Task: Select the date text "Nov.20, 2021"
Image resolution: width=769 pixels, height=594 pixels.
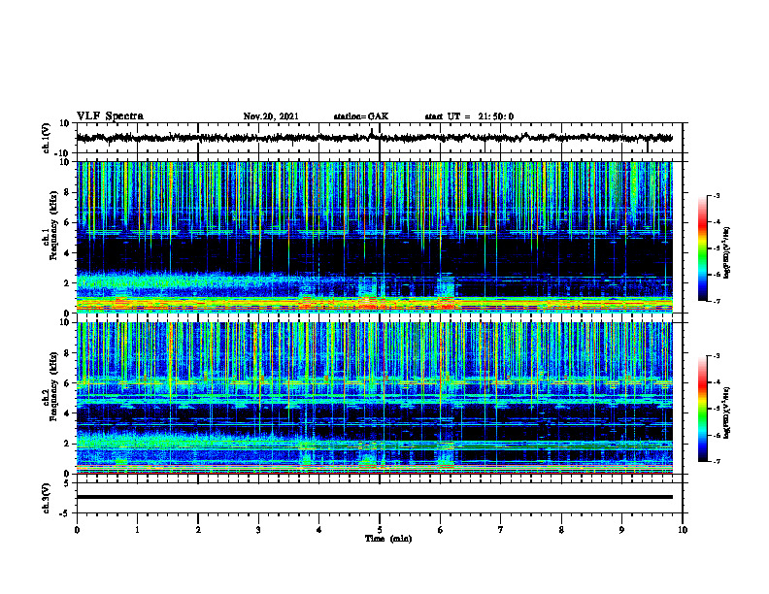Action: [x=271, y=116]
